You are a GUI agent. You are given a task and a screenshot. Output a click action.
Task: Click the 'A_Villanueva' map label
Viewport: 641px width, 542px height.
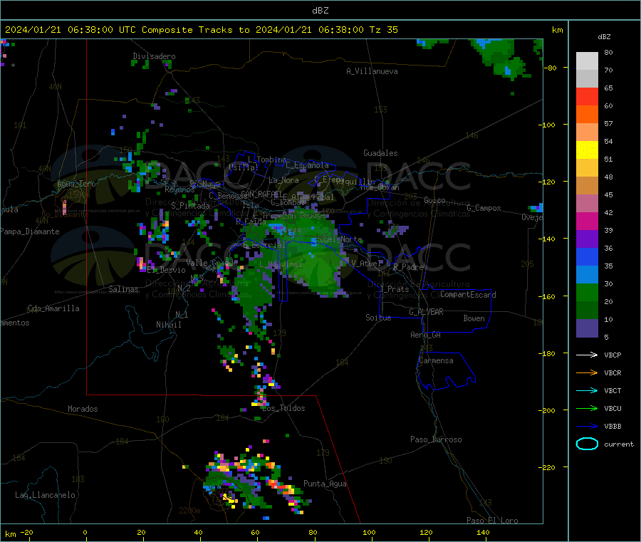[372, 71]
